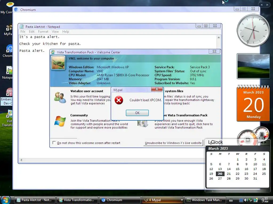
Task: Click the 'Service Pack 3' value
Action: (x=200, y=67)
